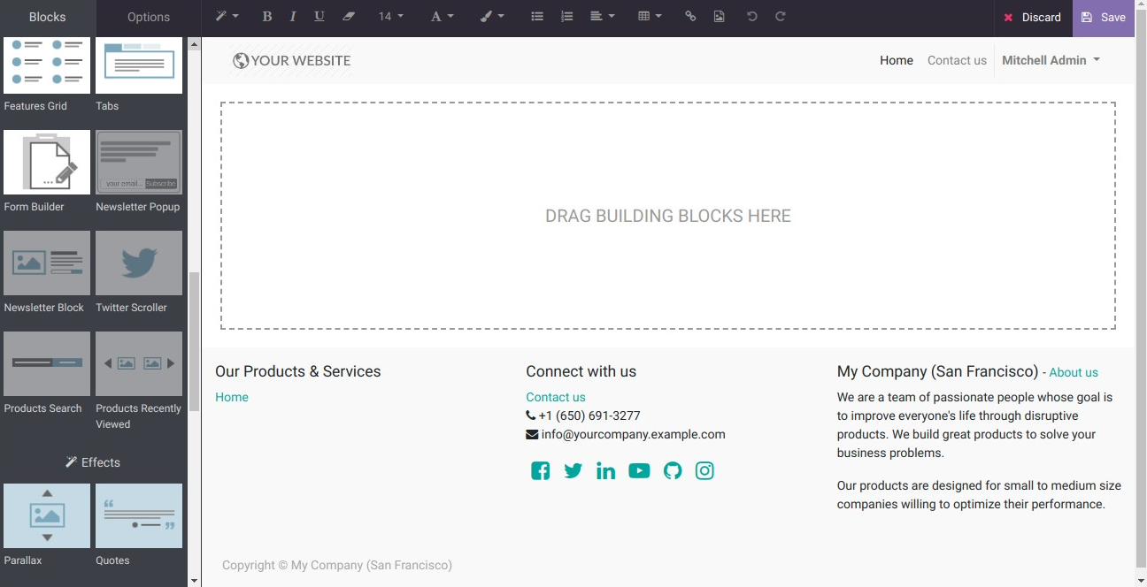This screenshot has width=1147, height=587.
Task: Click the Facebook social icon
Action: pyautogui.click(x=541, y=471)
